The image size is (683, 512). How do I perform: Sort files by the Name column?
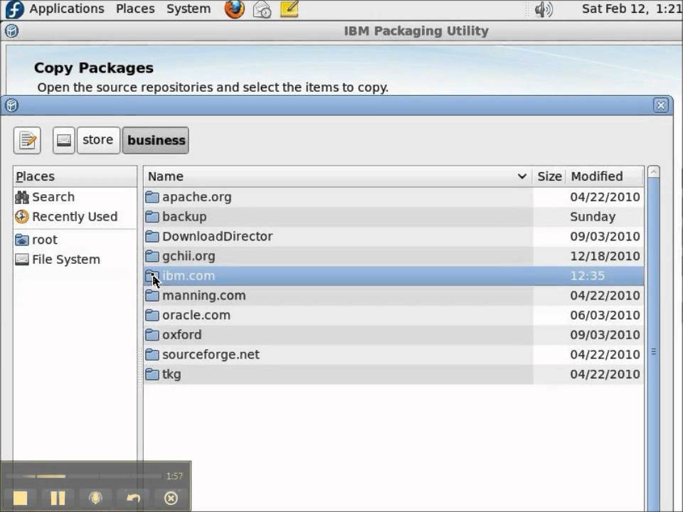[337, 176]
